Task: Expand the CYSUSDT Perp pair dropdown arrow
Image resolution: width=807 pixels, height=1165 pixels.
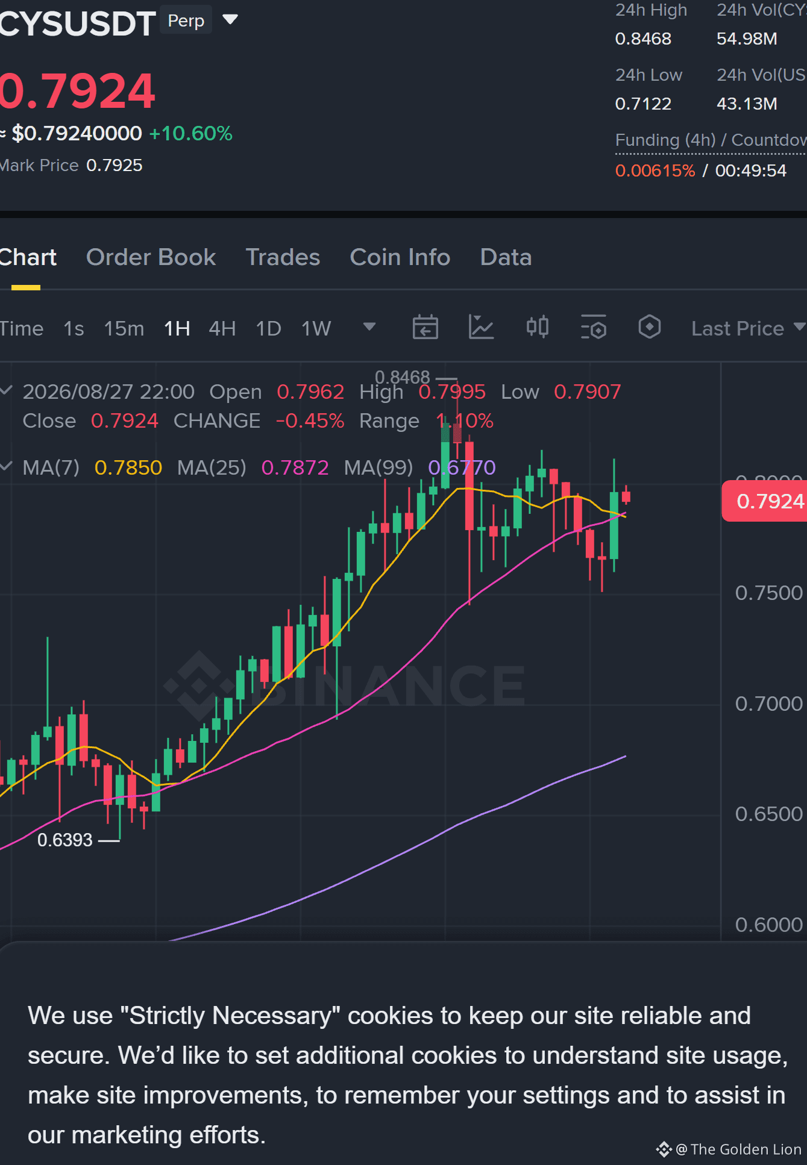Action: pyautogui.click(x=230, y=20)
